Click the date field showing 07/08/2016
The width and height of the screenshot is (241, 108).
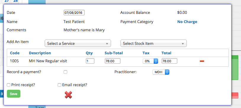(x=74, y=13)
